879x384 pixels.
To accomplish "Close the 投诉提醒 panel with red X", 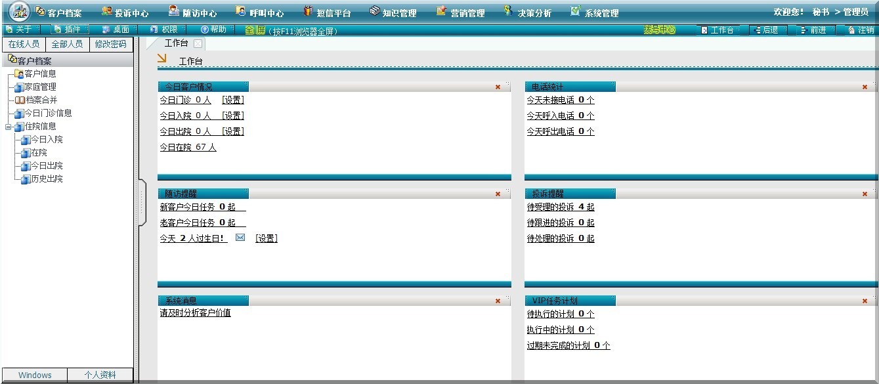I will (x=865, y=194).
